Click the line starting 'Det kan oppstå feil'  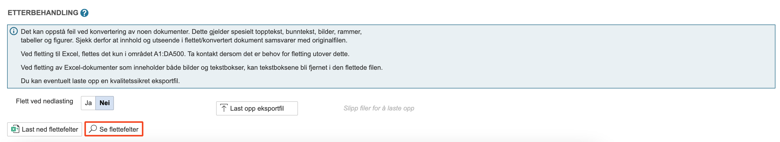(191, 32)
